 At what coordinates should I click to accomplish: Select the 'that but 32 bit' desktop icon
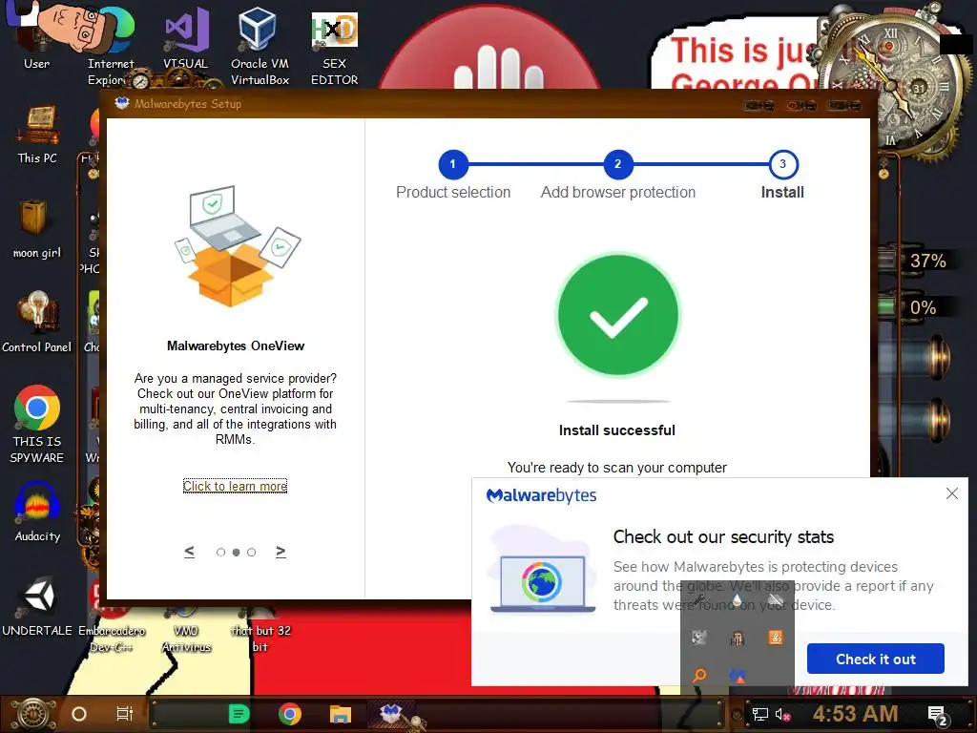pyautogui.click(x=260, y=631)
